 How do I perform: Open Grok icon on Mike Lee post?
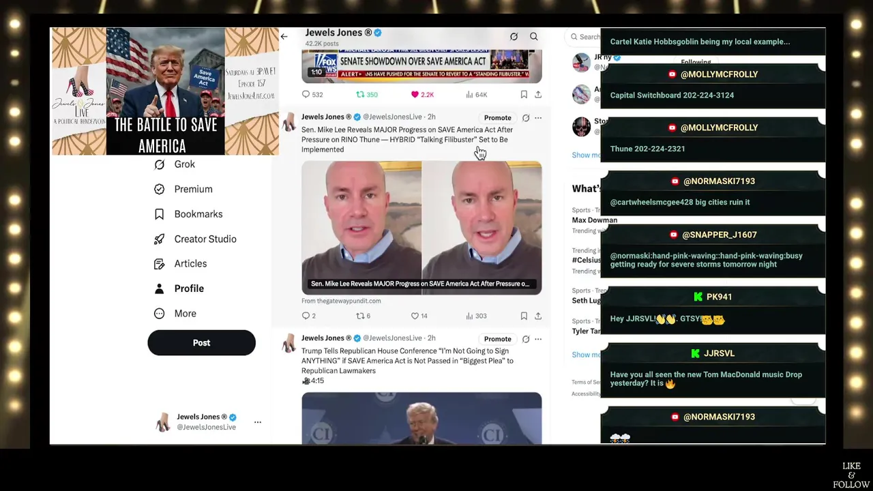pos(526,118)
